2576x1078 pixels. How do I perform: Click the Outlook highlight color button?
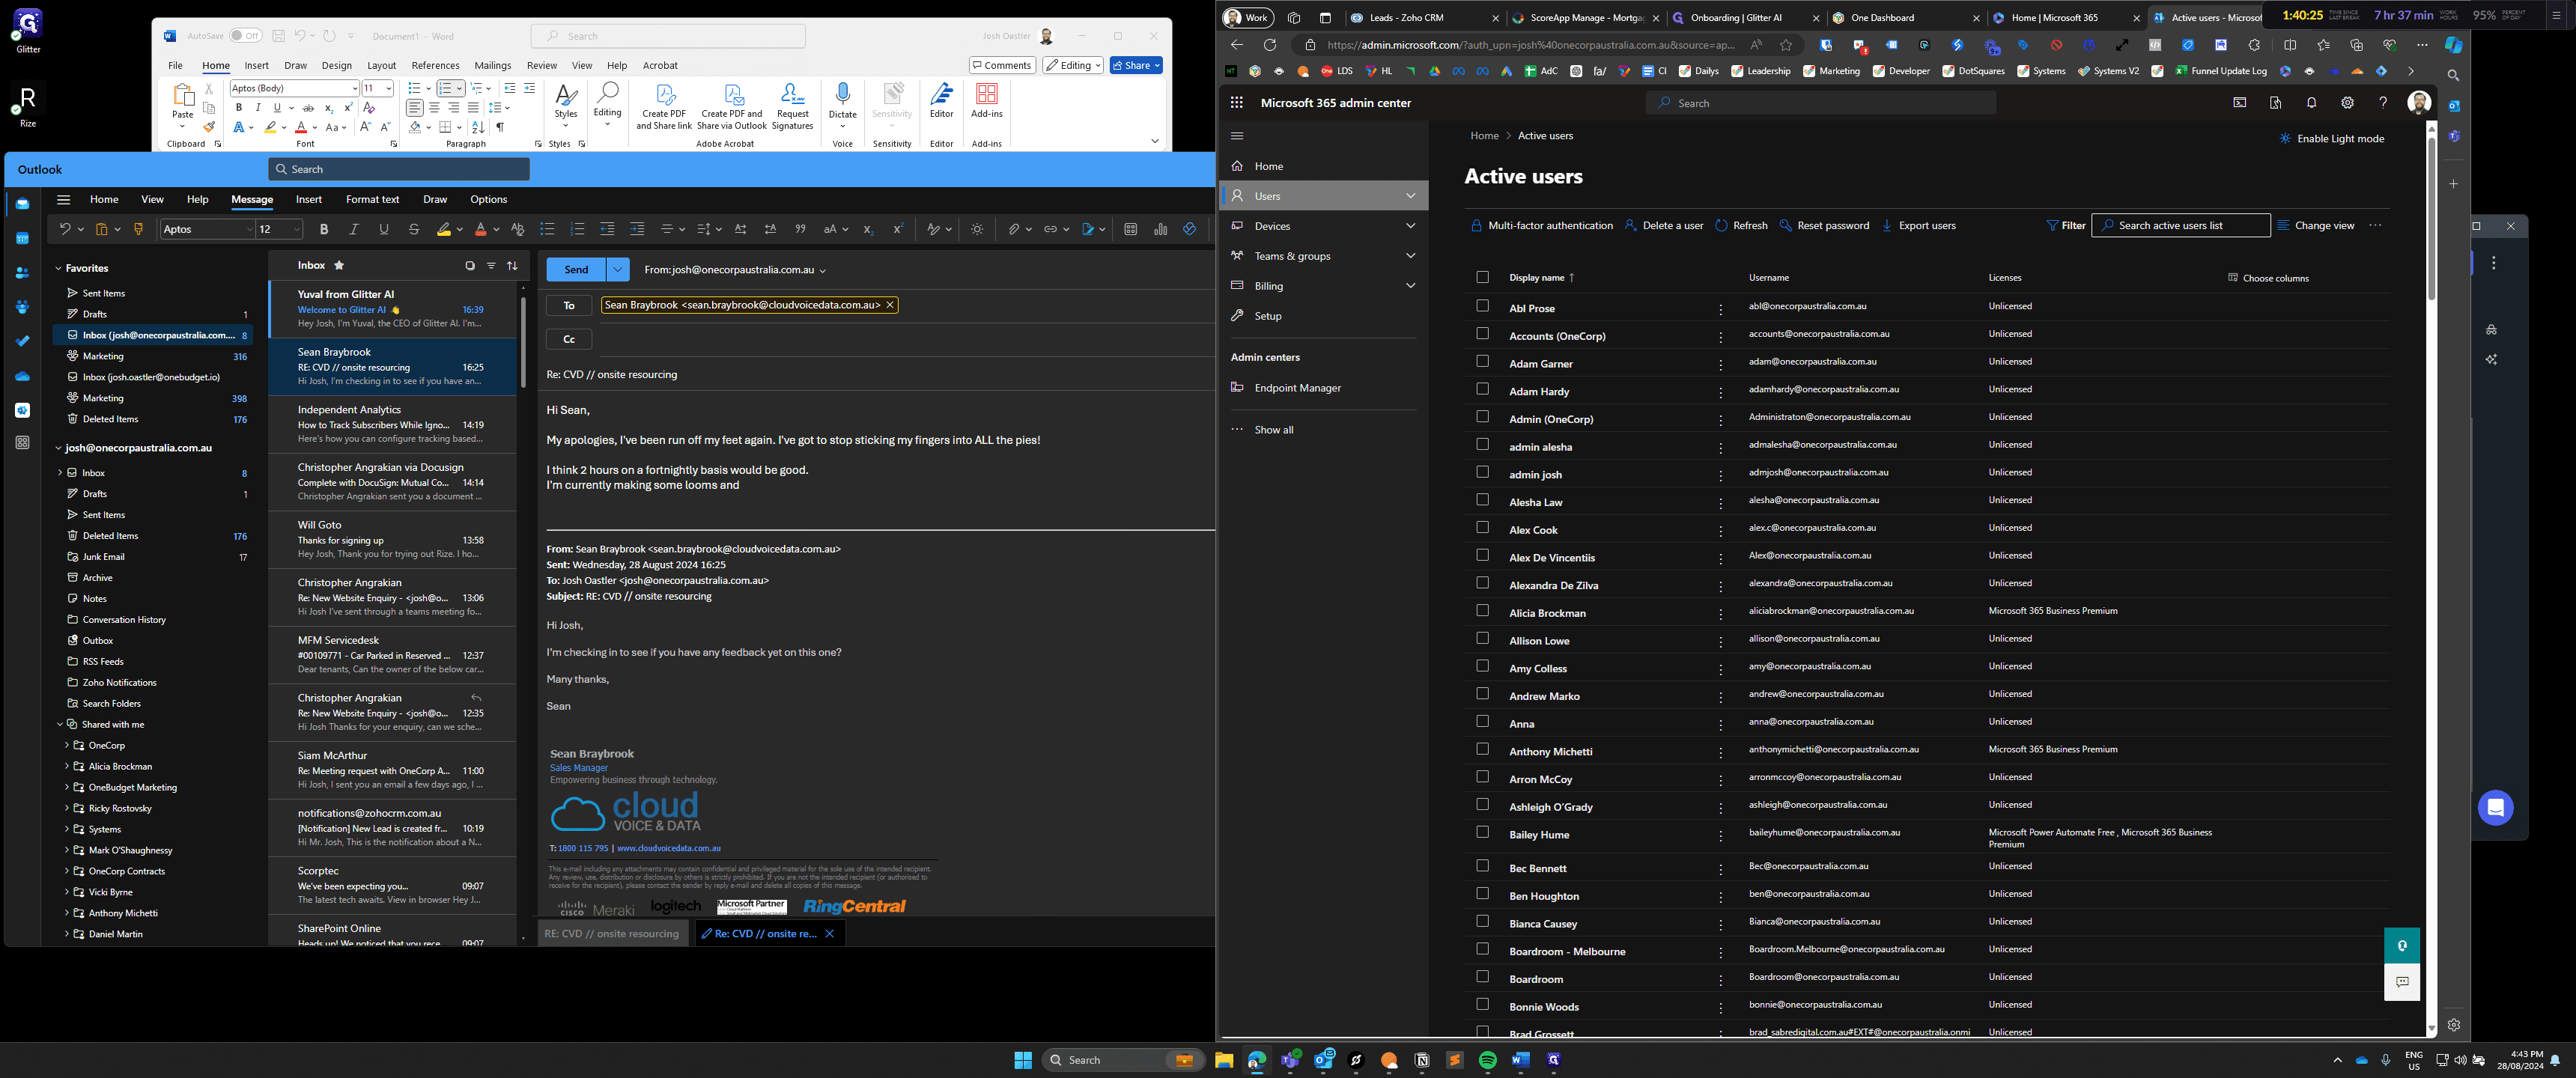click(444, 230)
